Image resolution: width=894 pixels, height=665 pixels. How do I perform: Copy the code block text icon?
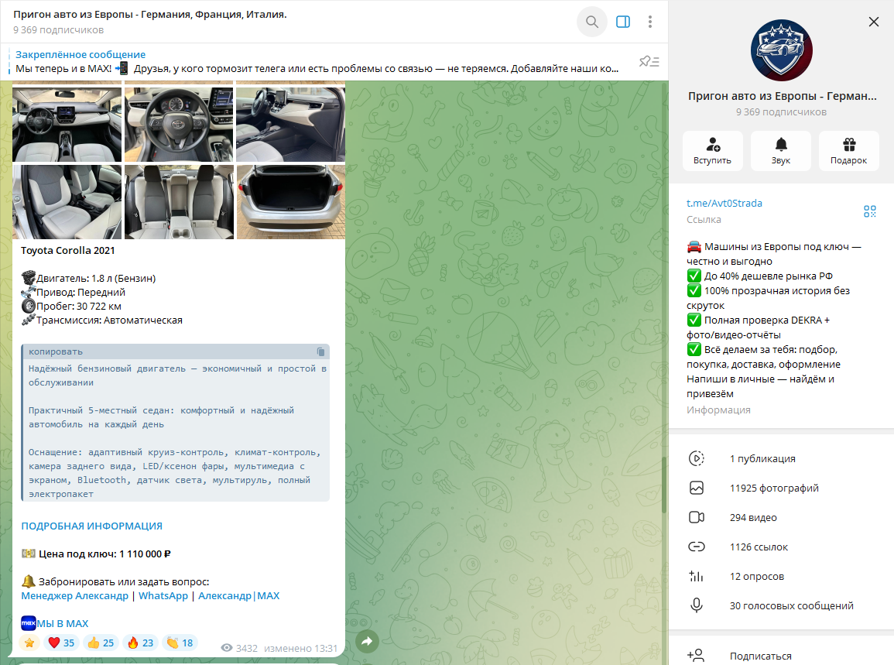(320, 352)
